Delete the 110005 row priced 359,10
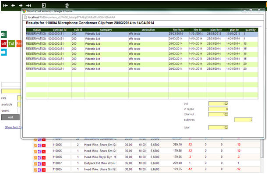Image resolution: width=268 pixels, height=174 pixels. click(x=44, y=146)
